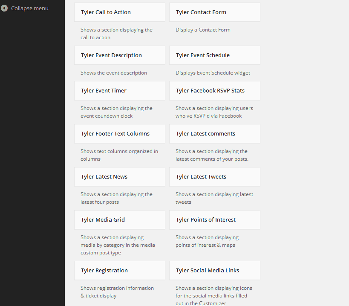Click 'Shows a section displaying latest tweets' text
Image resolution: width=349 pixels, height=306 pixels.
(x=214, y=198)
